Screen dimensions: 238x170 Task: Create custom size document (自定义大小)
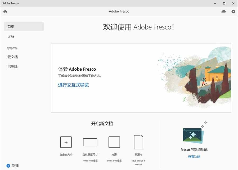pos(66,142)
